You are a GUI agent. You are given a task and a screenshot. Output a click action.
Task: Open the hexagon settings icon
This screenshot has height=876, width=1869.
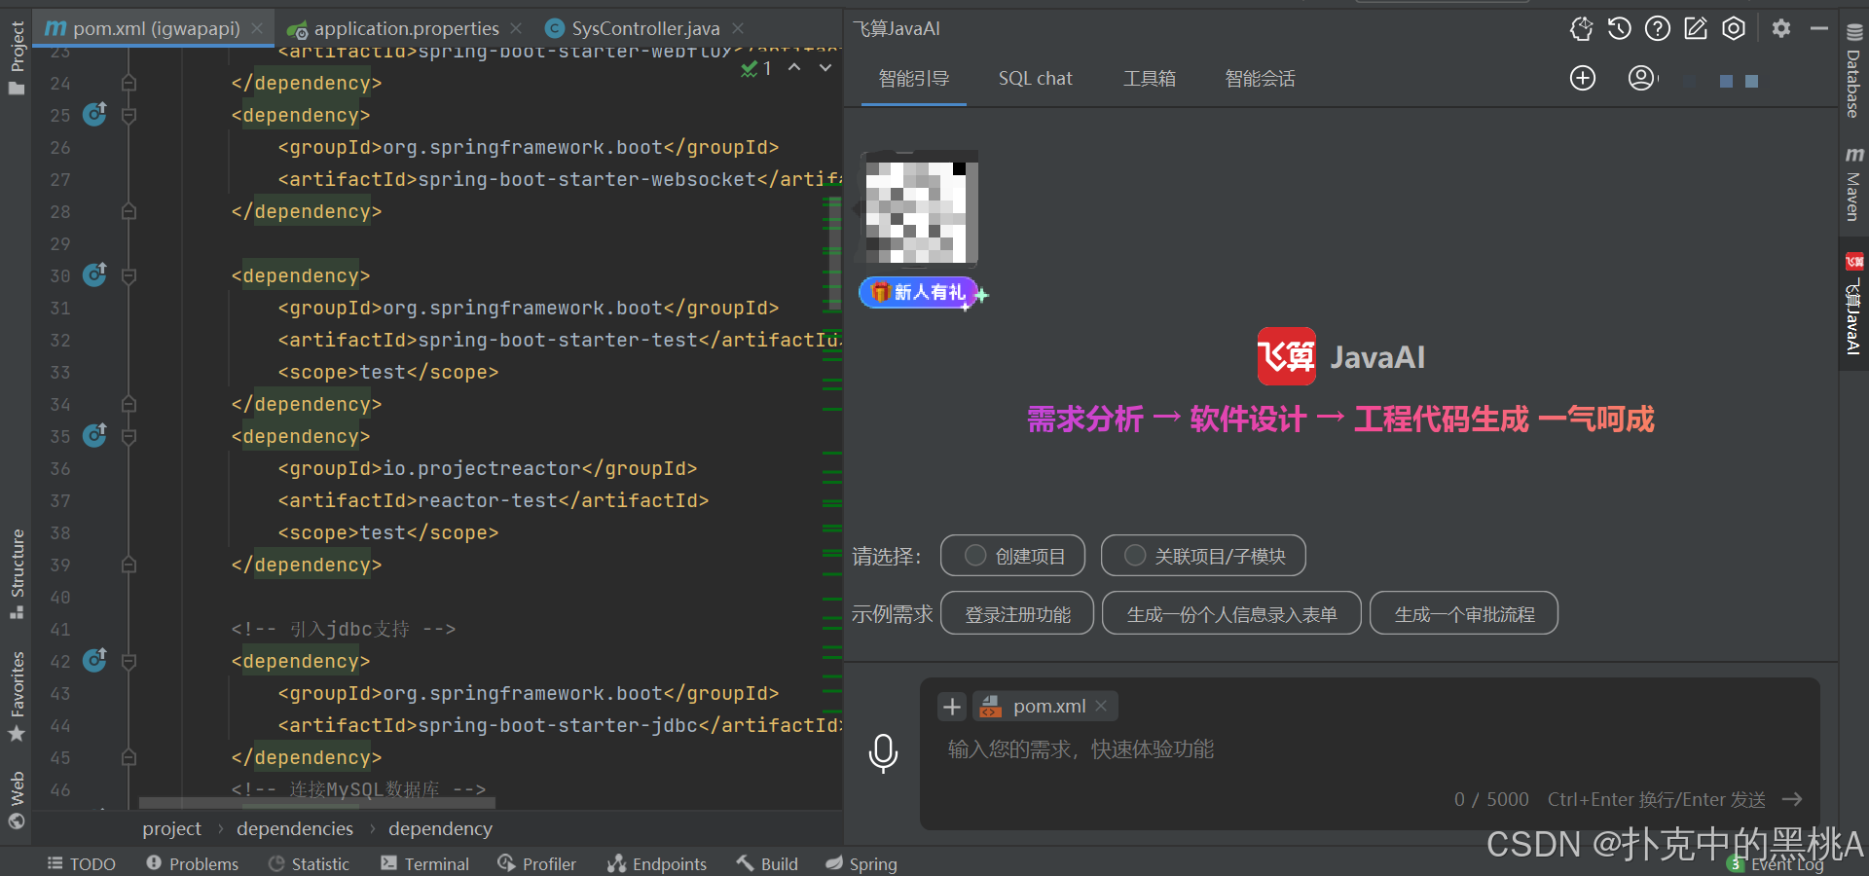[x=1734, y=29]
